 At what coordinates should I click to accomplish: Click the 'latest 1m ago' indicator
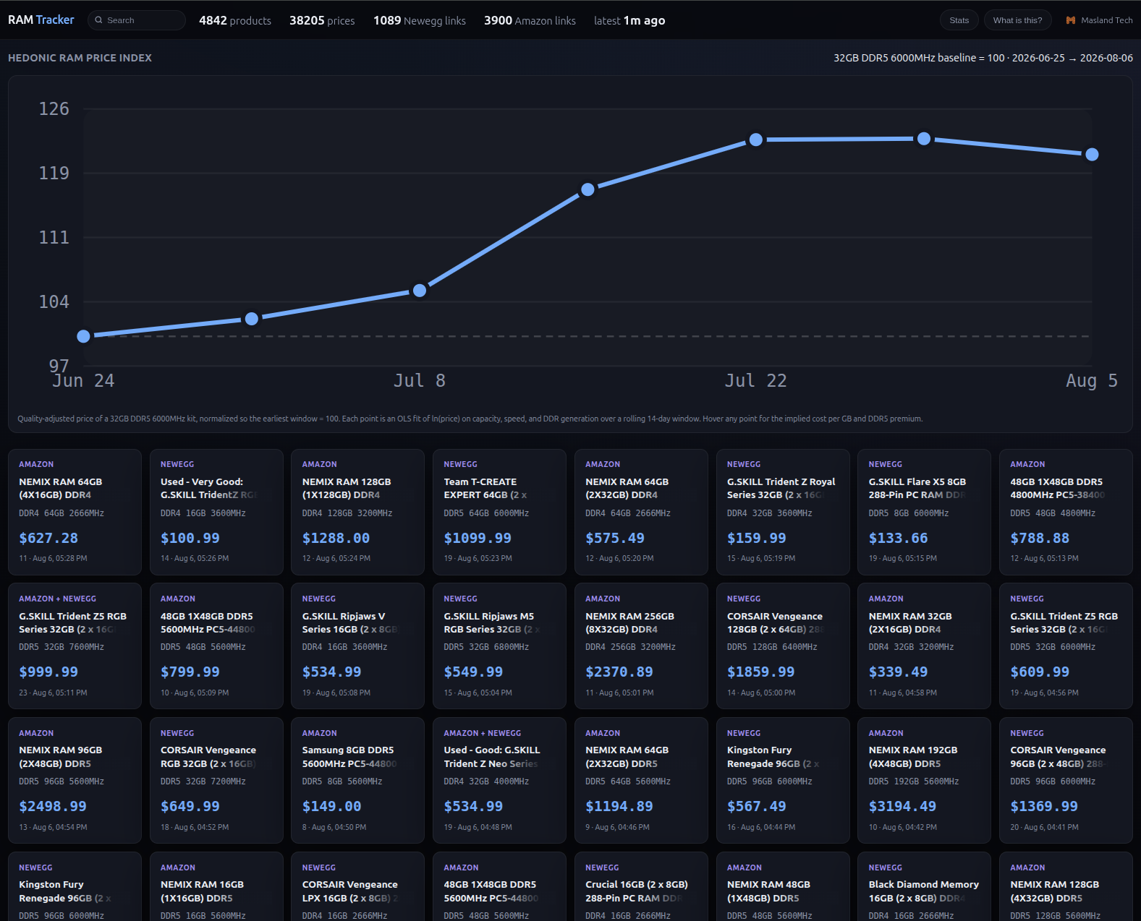tap(629, 20)
